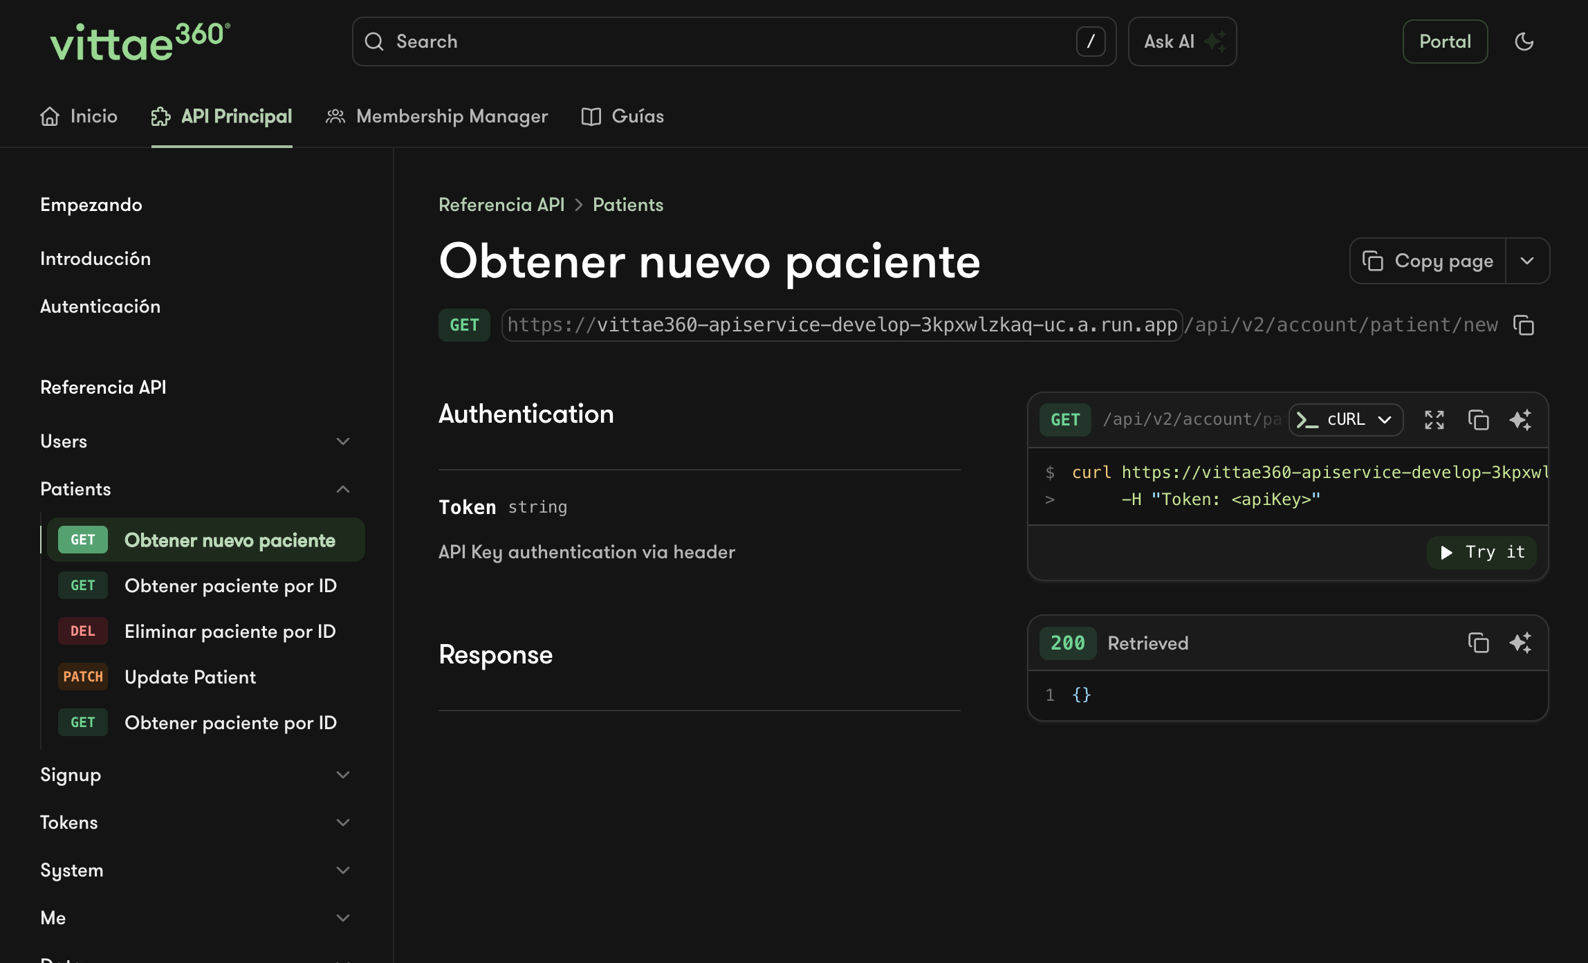Click the vittae360 logo
The image size is (1588, 963).
point(140,42)
